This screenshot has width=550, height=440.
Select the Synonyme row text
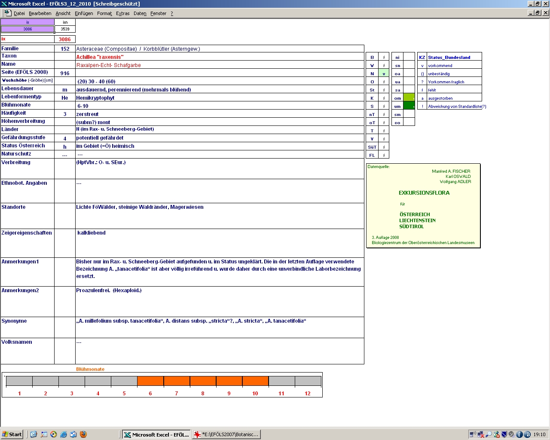tap(220, 327)
